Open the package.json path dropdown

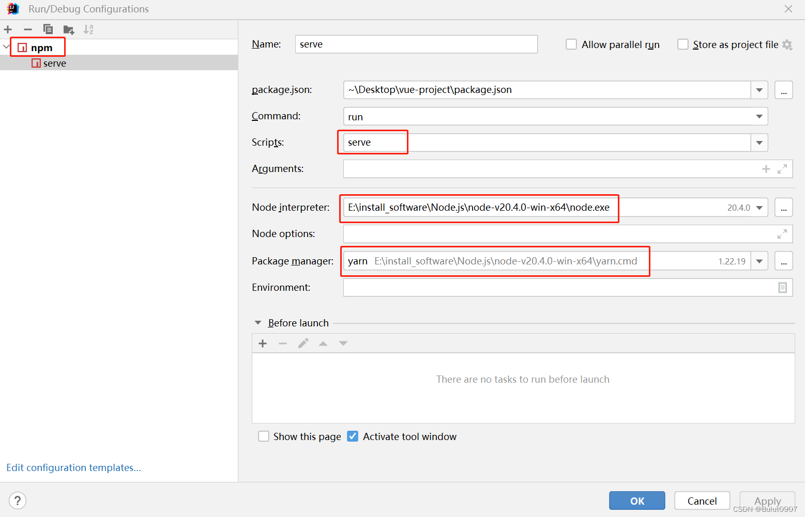tap(759, 90)
